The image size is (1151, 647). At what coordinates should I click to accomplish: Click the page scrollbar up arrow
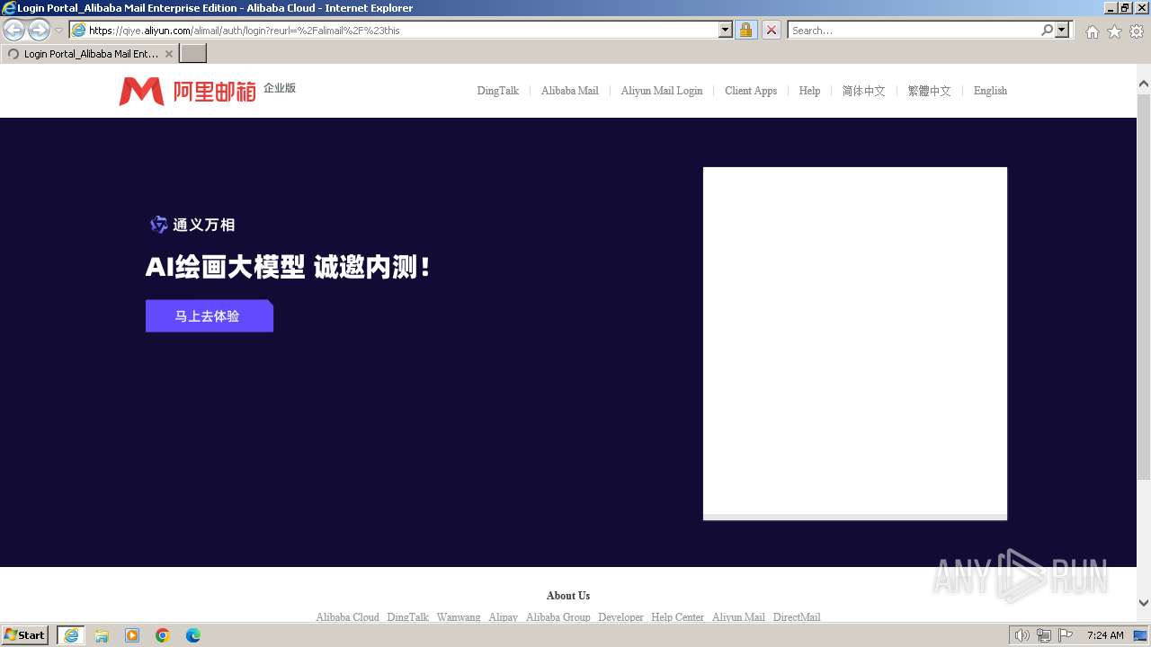point(1144,84)
